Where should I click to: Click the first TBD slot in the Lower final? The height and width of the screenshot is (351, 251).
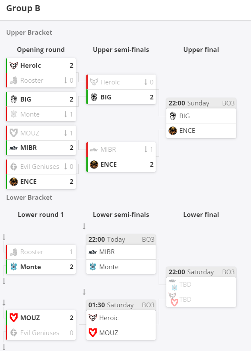[x=201, y=285]
